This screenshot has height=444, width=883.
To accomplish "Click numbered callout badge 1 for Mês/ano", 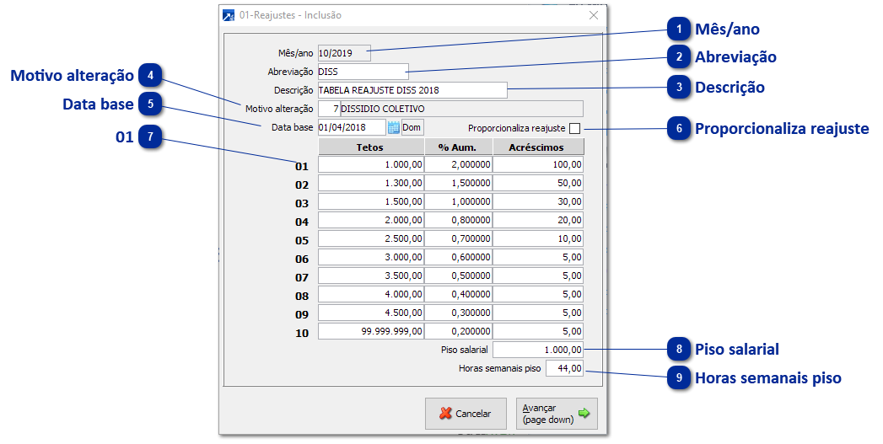I will 678,29.
